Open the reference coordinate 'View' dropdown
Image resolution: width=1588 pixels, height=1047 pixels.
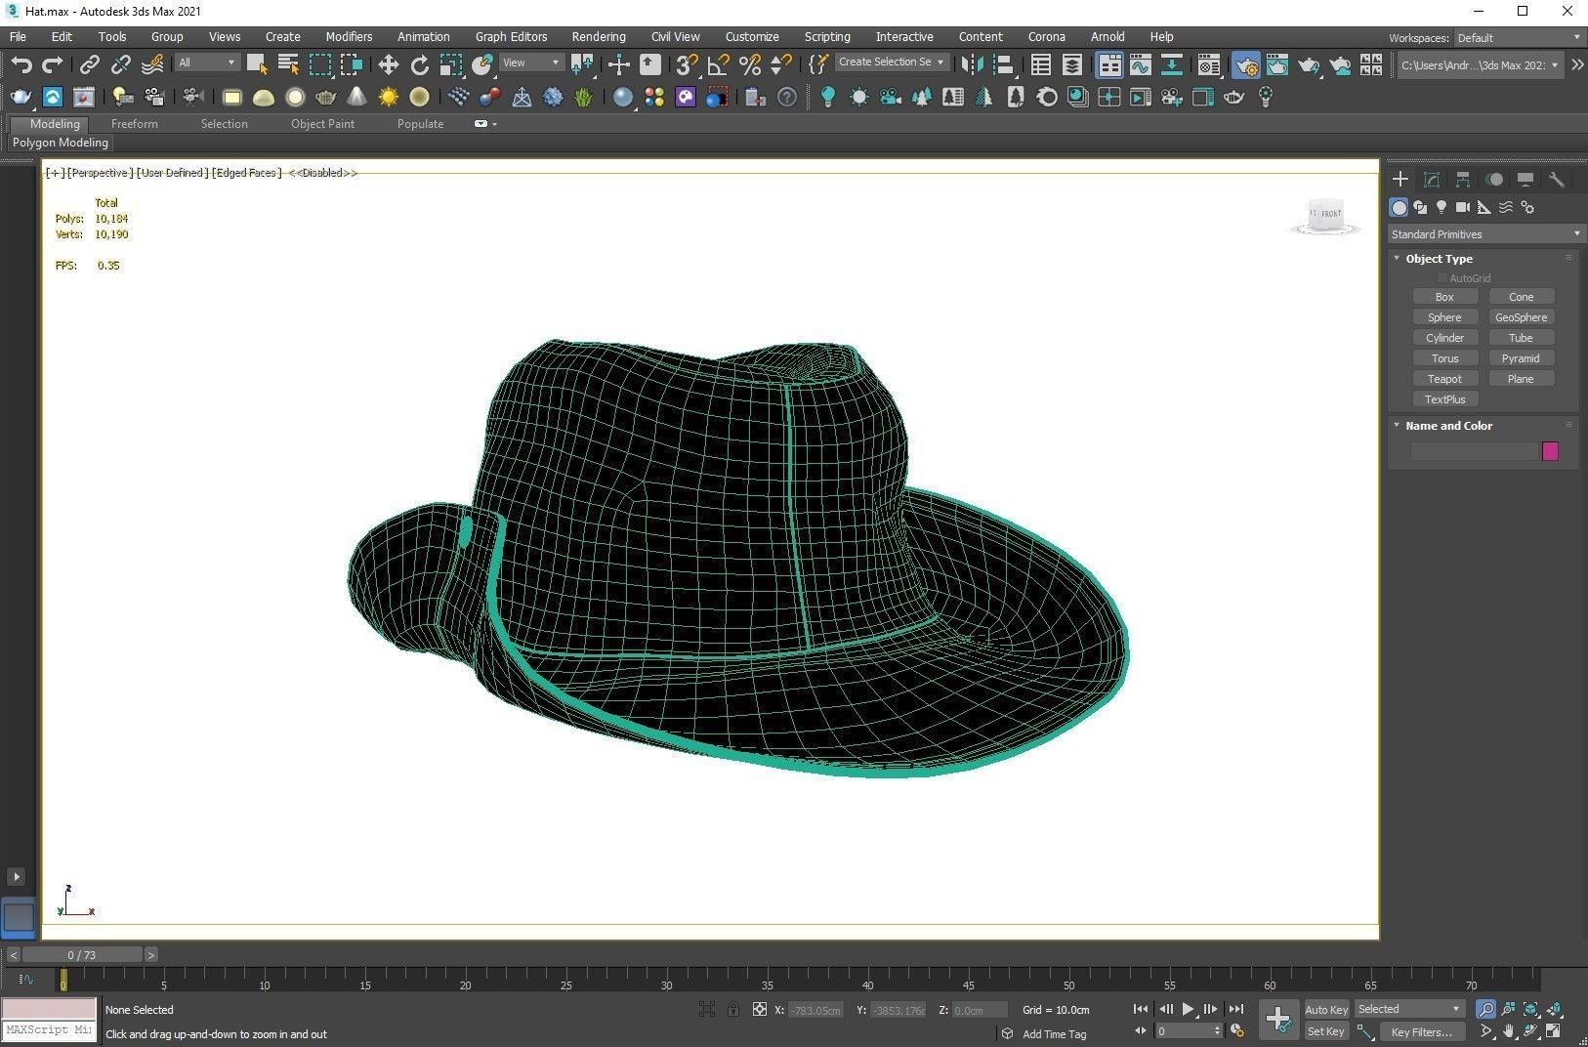[x=531, y=63]
